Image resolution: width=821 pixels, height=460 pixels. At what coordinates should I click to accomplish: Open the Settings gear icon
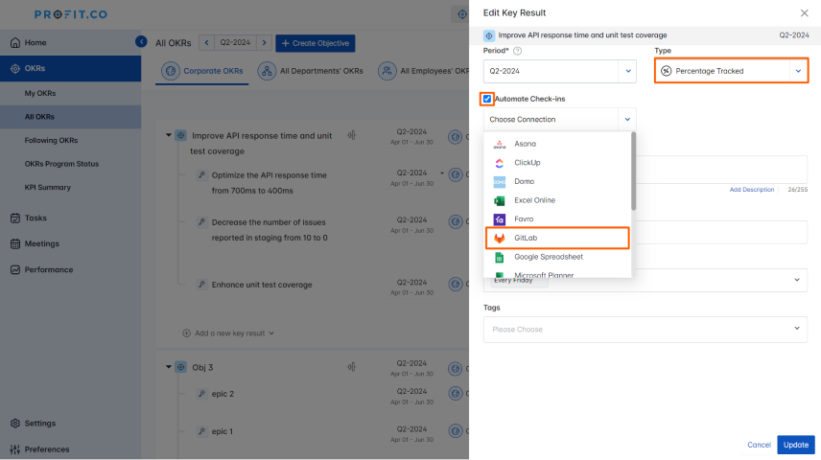15,424
